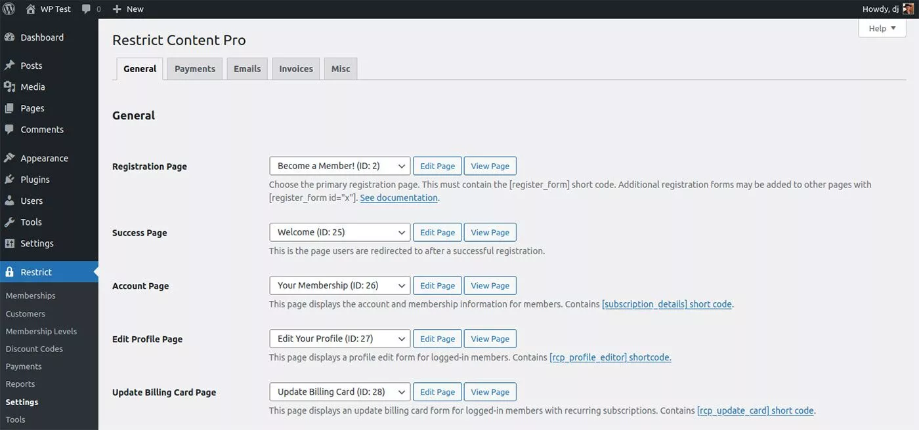Click the Dashboard gauge icon
919x430 pixels.
(9, 37)
